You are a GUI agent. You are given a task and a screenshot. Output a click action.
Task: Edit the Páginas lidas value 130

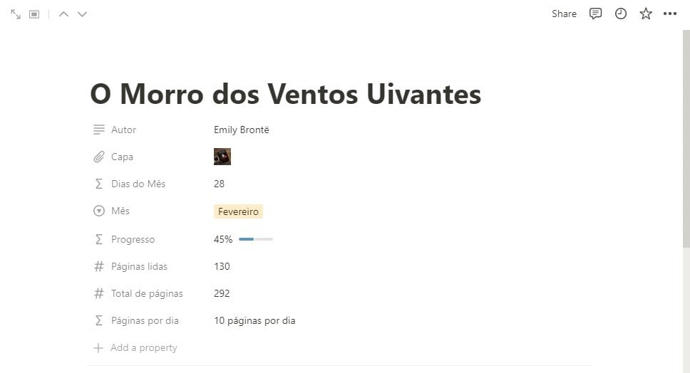click(x=222, y=266)
